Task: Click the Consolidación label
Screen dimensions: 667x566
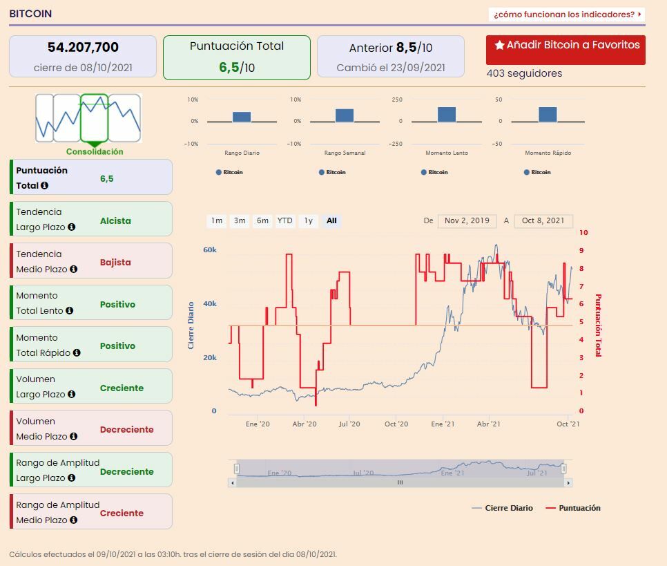Action: [x=95, y=151]
